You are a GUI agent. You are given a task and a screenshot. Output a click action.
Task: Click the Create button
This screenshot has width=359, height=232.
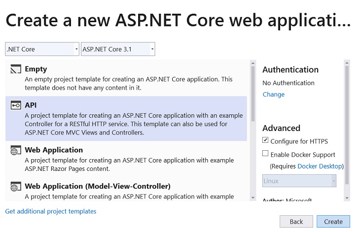click(x=333, y=222)
